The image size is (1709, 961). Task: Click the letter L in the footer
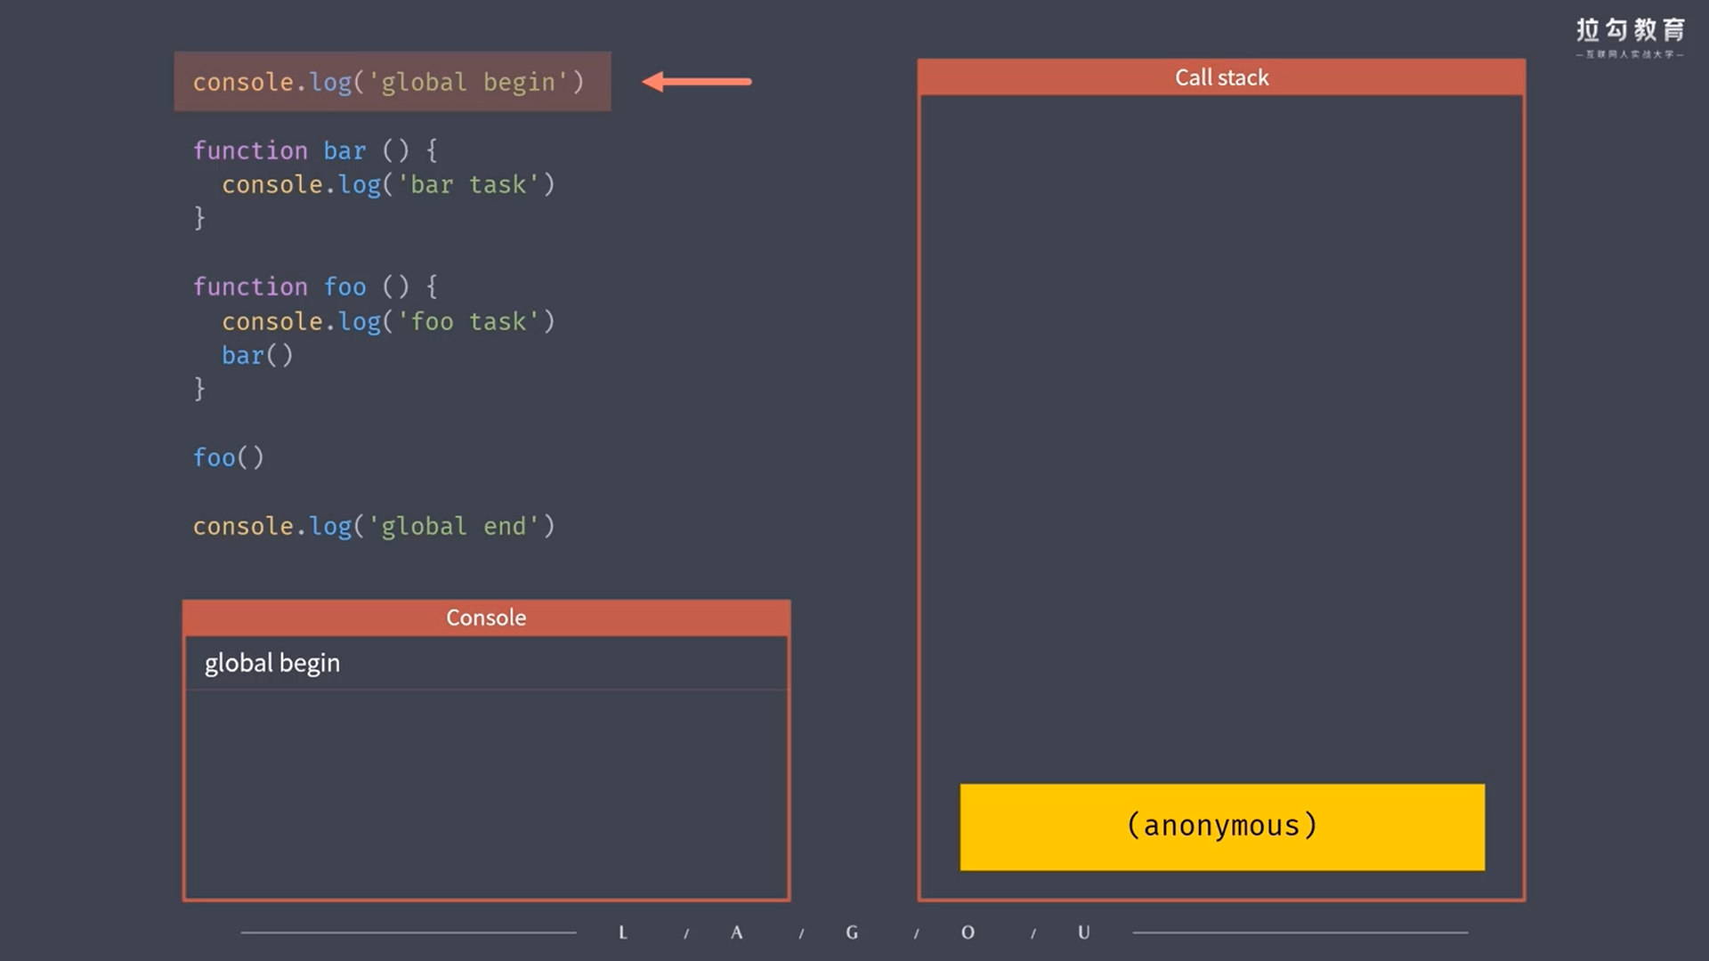coord(623,933)
